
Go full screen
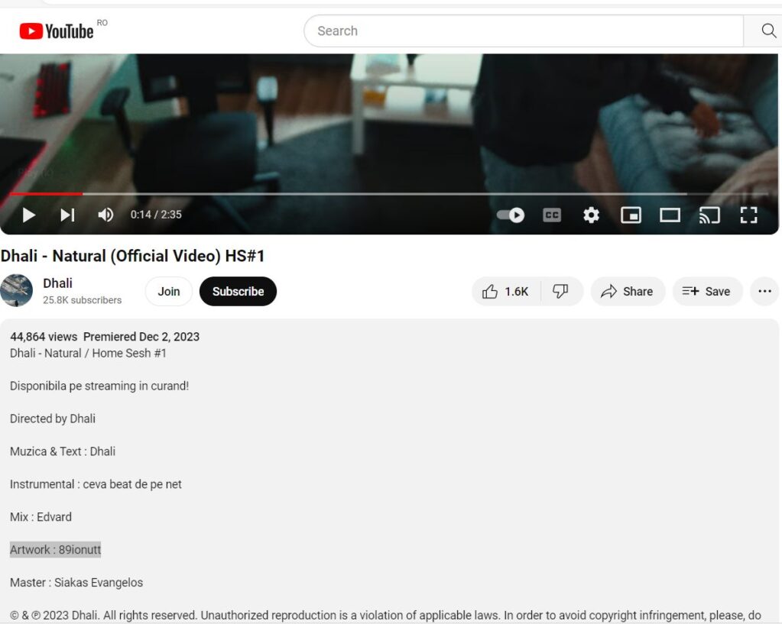[x=748, y=215]
